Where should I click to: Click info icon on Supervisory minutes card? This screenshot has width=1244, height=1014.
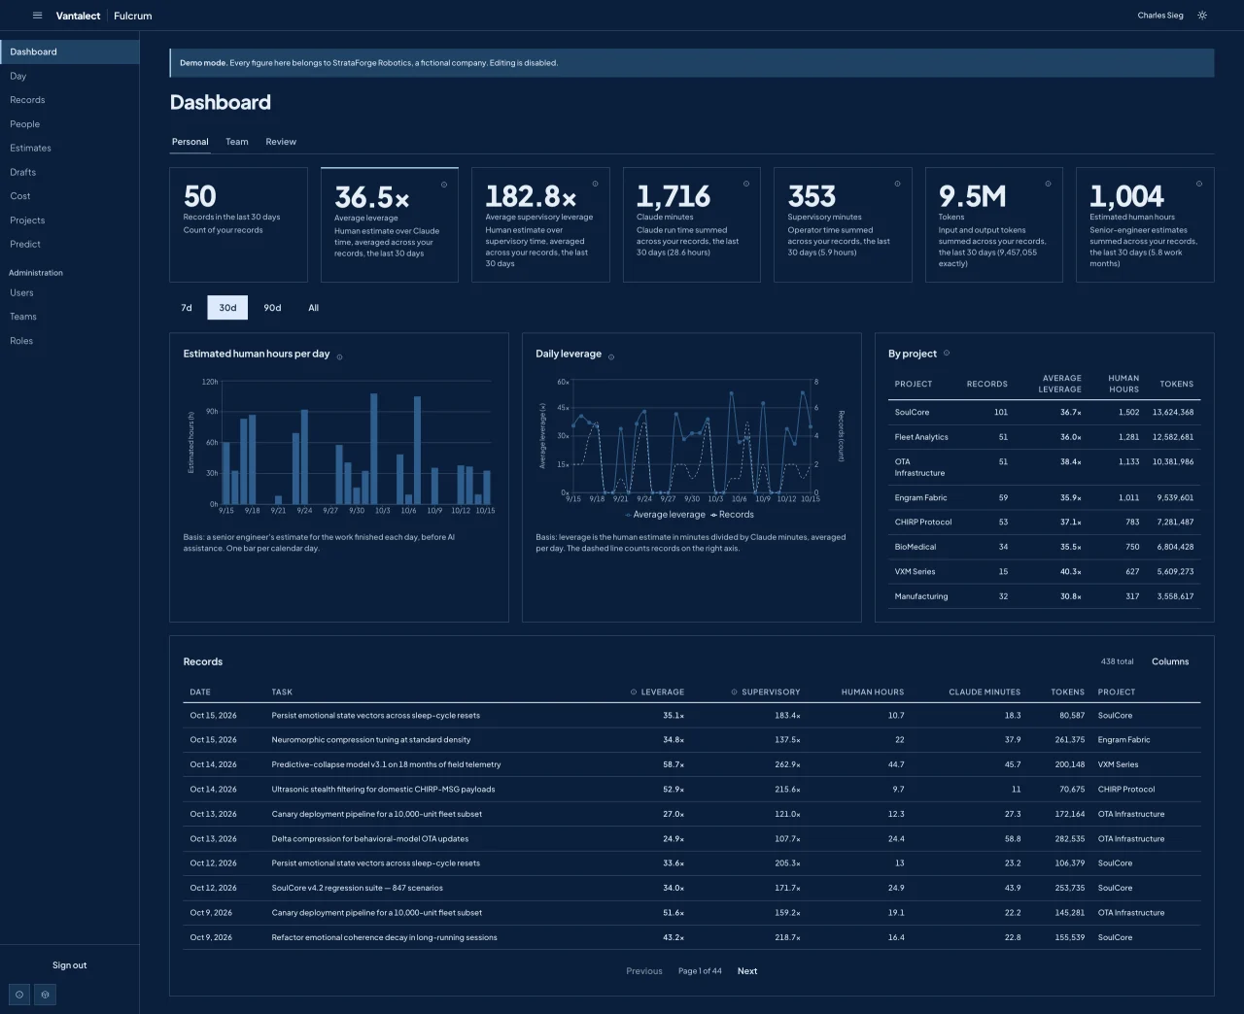(x=897, y=184)
